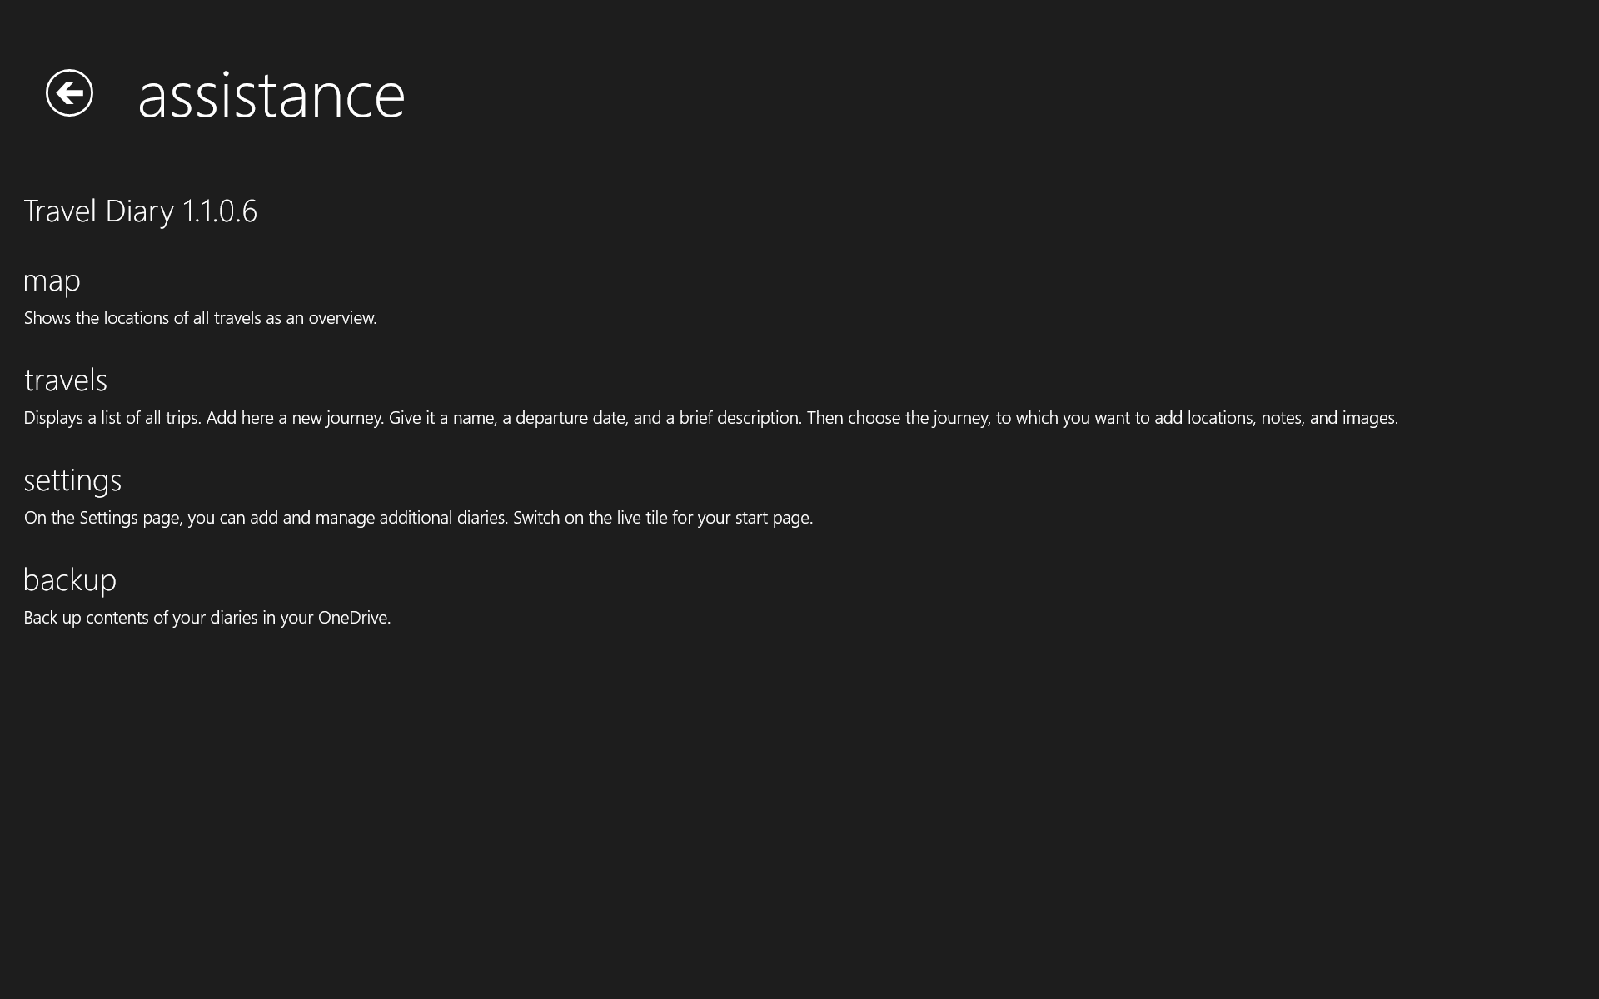Select the 'travels' section heading
Viewport: 1599px width, 999px height.
65,380
